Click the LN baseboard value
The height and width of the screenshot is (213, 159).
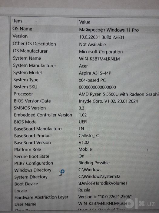tap(81, 129)
